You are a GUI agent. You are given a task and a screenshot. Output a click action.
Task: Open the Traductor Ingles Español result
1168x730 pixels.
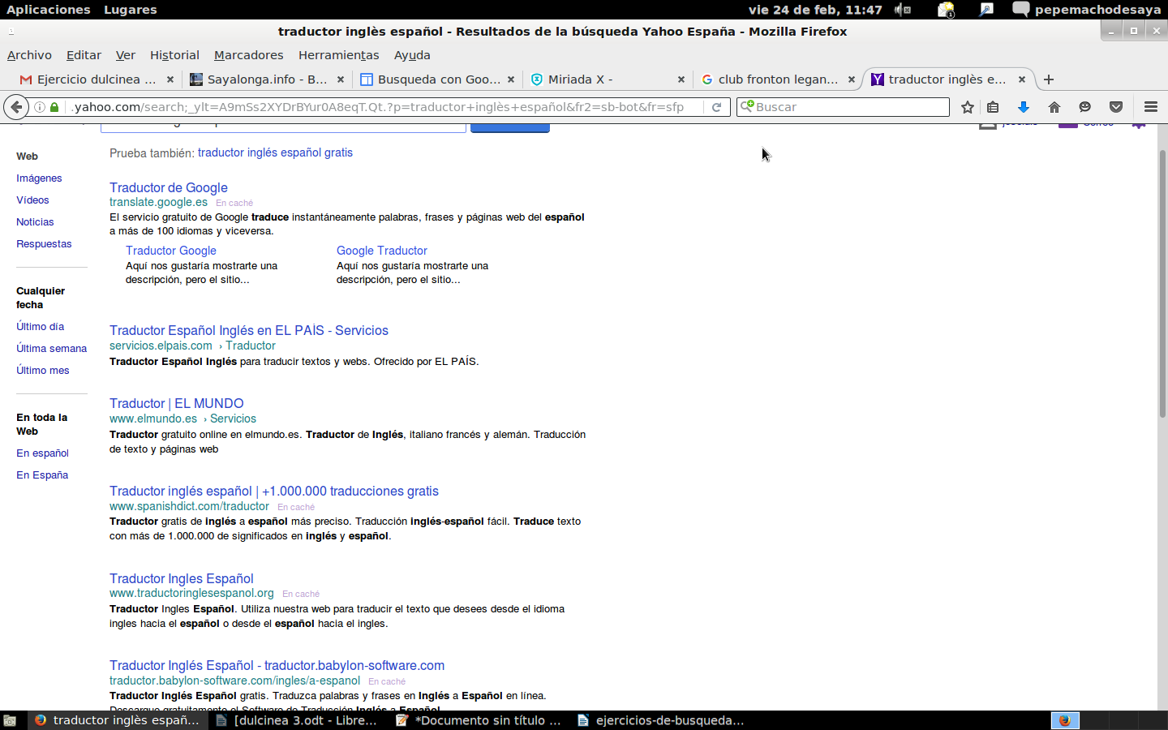[182, 578]
